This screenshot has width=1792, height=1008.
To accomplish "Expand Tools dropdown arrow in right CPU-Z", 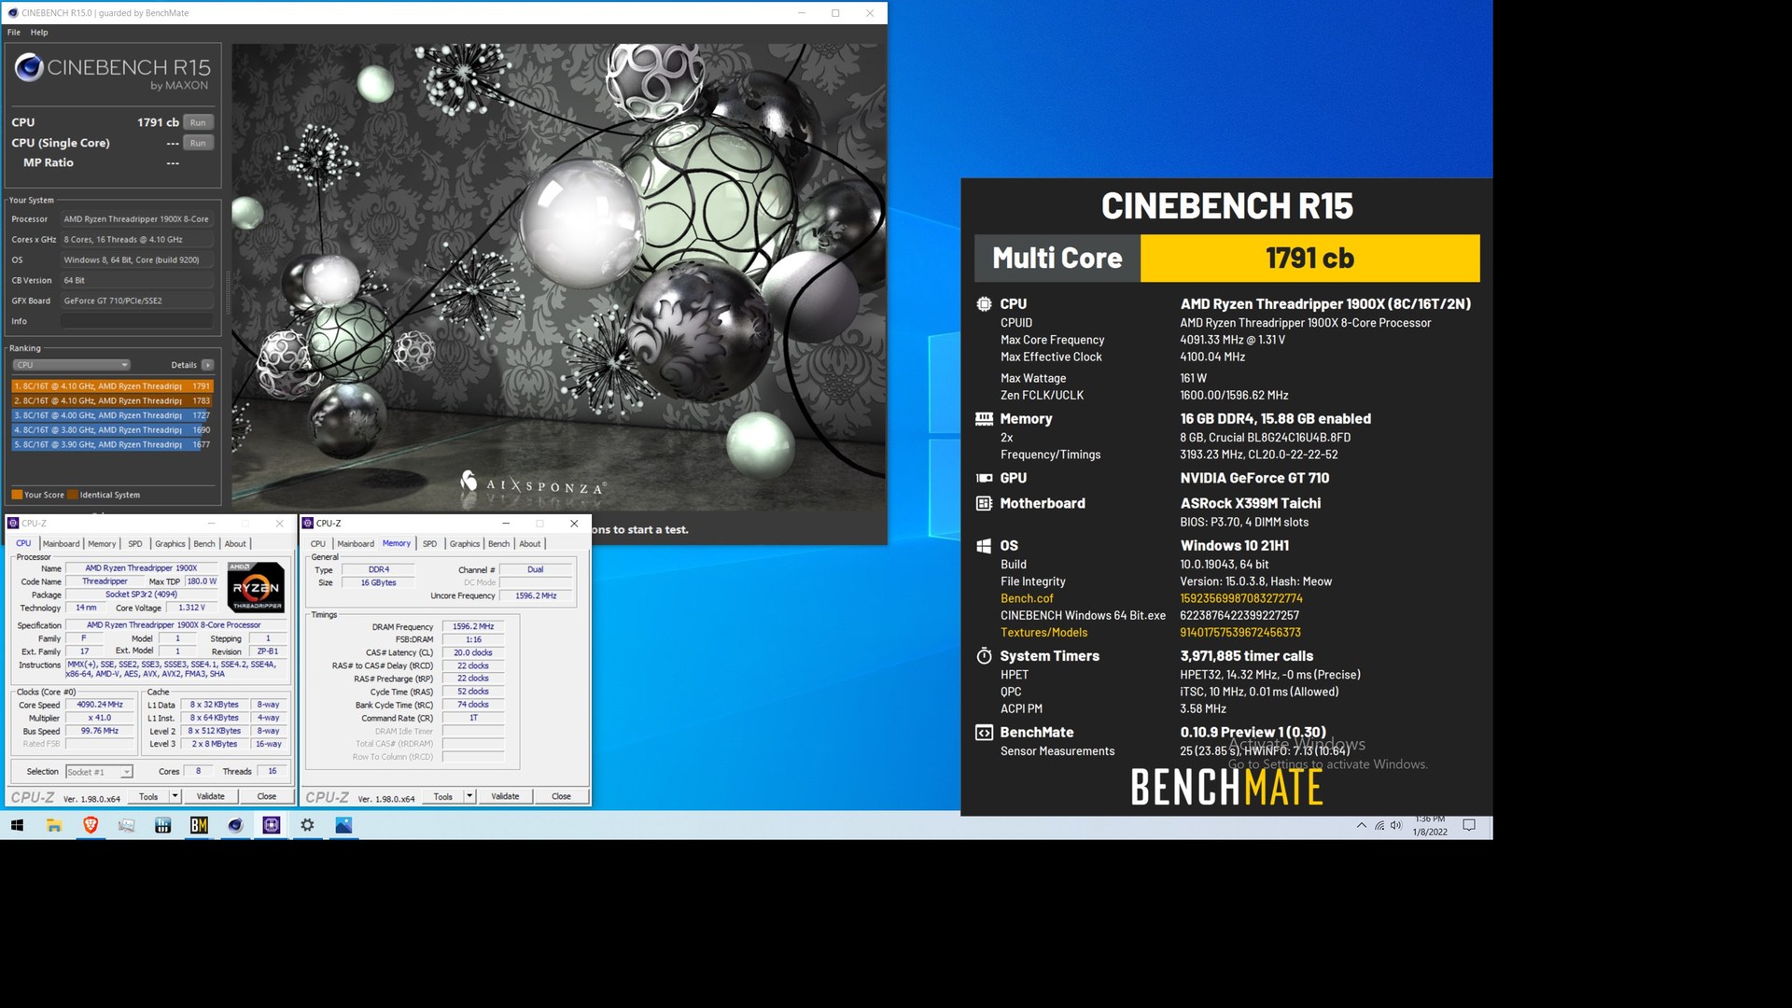I will coord(469,797).
